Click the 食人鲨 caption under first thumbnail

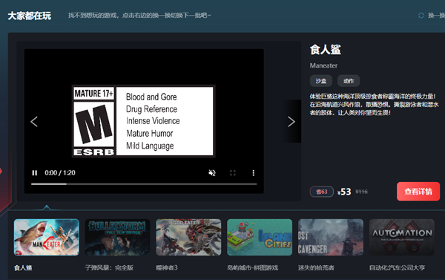click(23, 268)
